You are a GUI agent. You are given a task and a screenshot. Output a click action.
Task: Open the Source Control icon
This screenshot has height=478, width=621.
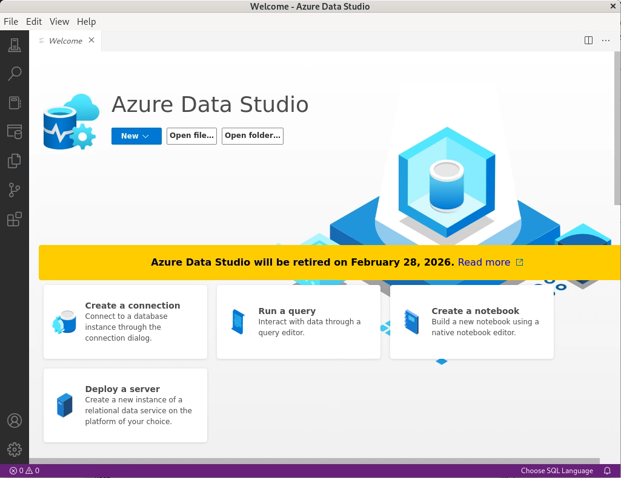pyautogui.click(x=15, y=190)
